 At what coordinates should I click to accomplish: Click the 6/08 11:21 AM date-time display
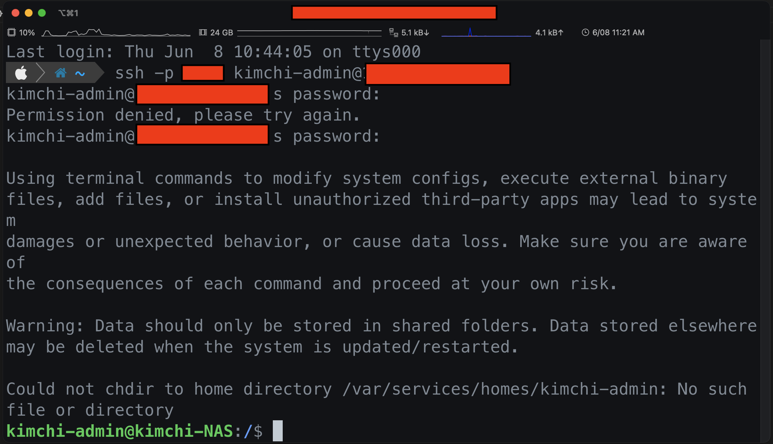click(618, 33)
